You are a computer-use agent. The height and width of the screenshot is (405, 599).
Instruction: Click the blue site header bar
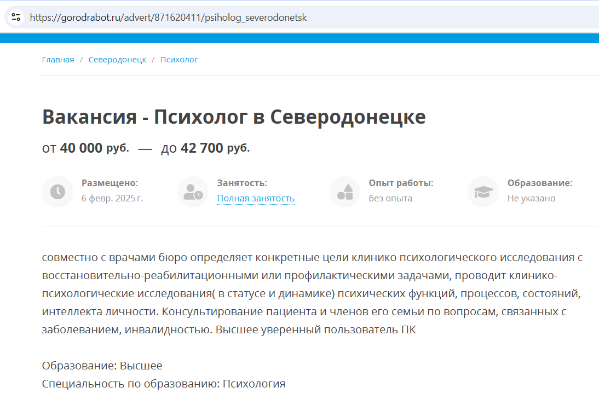(299, 38)
